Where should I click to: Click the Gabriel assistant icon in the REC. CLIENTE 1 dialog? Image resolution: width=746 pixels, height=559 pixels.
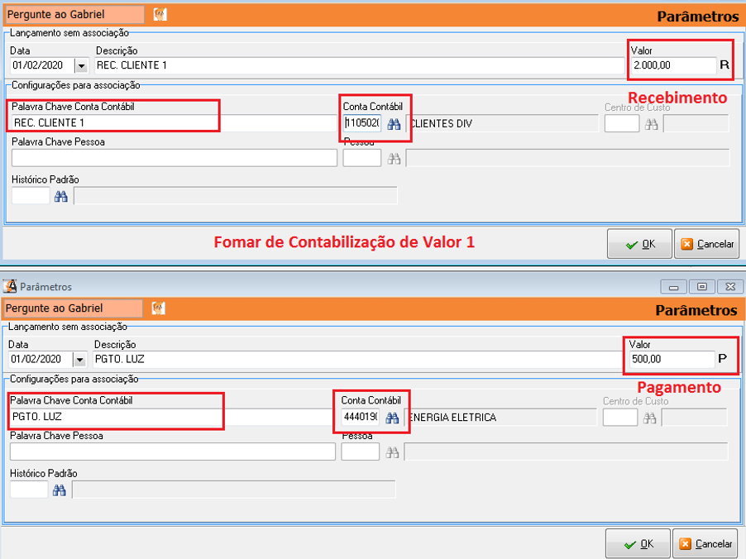(x=160, y=15)
